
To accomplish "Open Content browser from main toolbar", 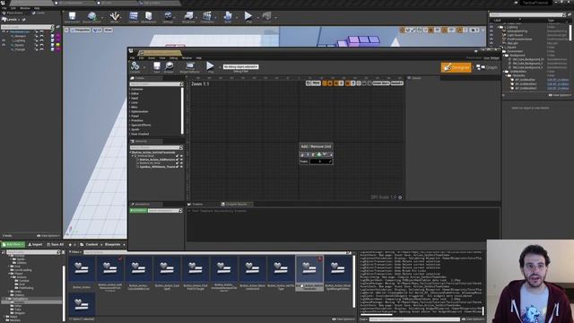I will (134, 17).
